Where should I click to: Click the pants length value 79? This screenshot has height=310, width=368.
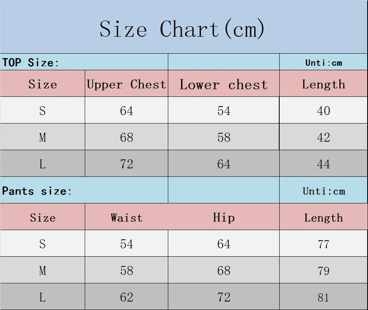[324, 270]
